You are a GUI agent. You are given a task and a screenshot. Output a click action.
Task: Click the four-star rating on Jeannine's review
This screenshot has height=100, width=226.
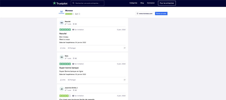[x=65, y=96]
